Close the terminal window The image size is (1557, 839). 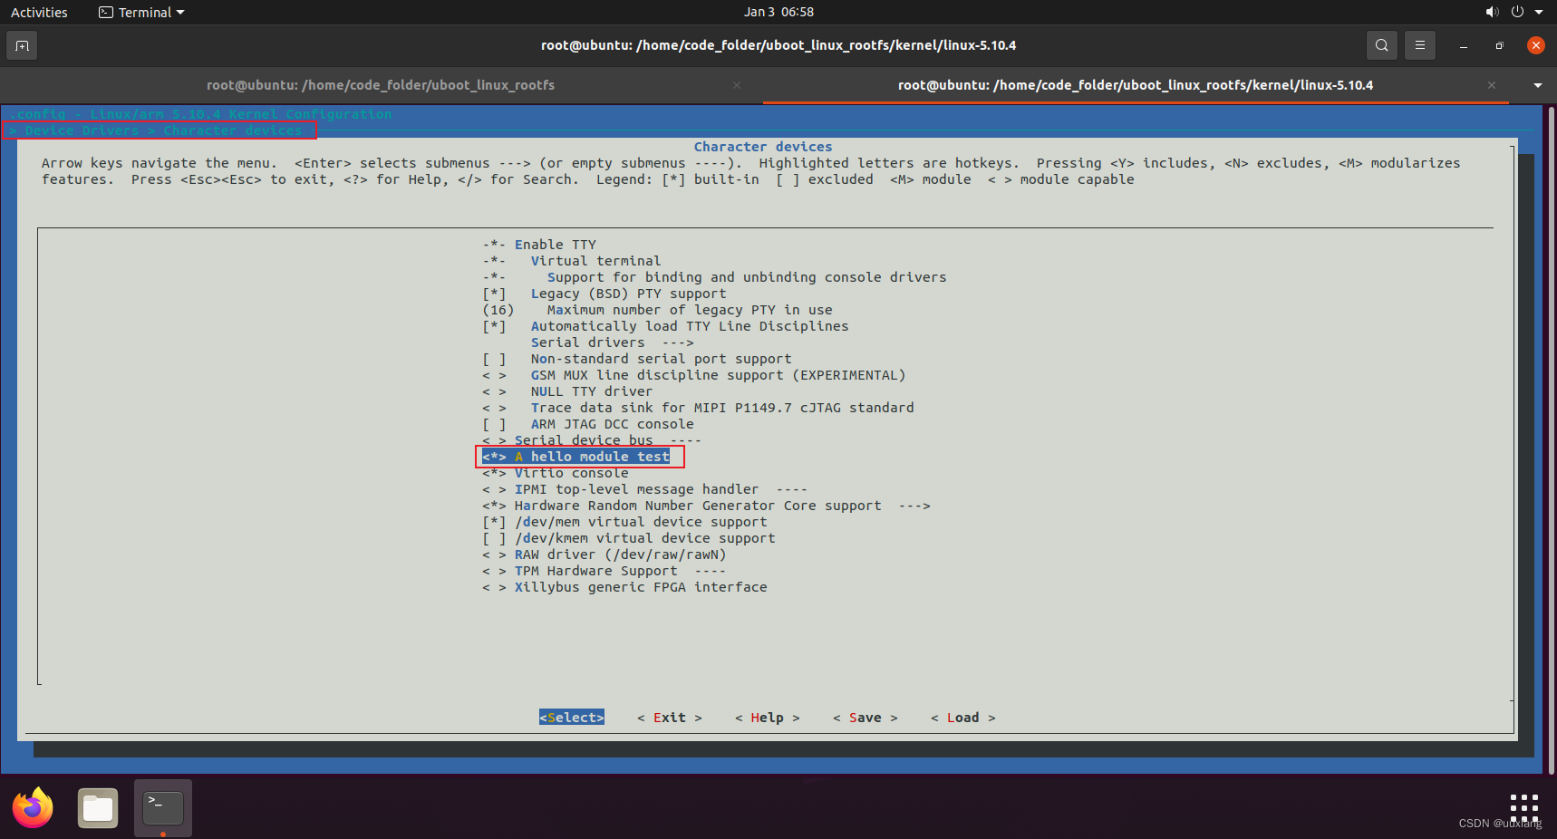tap(1535, 45)
